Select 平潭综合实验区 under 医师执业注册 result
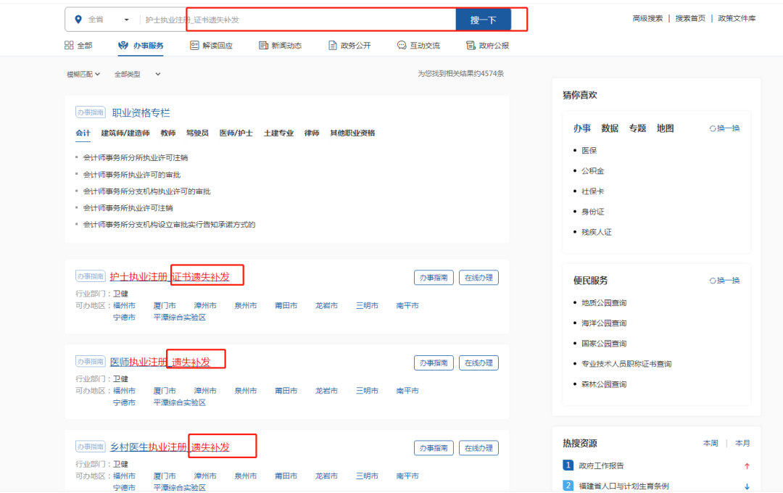The image size is (783, 493). click(x=180, y=402)
